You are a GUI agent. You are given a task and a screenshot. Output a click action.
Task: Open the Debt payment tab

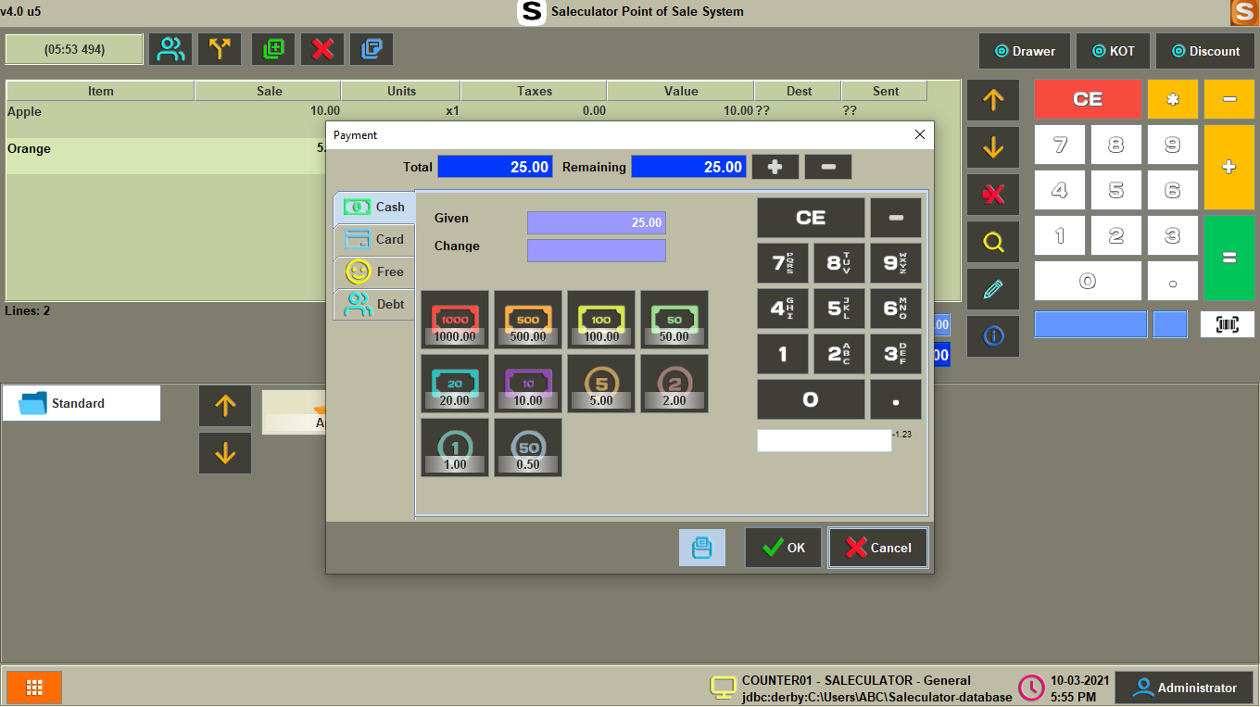coord(375,304)
